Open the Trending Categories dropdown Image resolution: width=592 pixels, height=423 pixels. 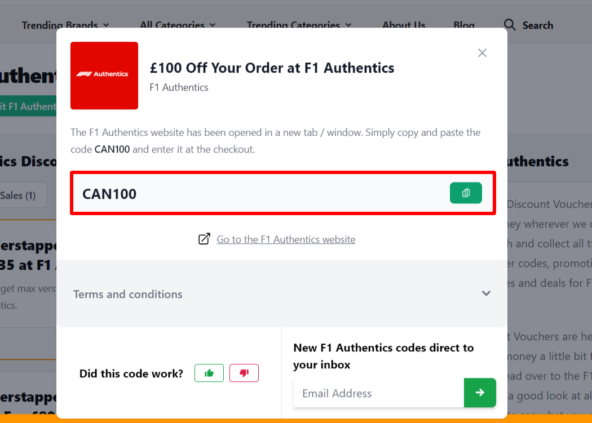click(x=299, y=25)
